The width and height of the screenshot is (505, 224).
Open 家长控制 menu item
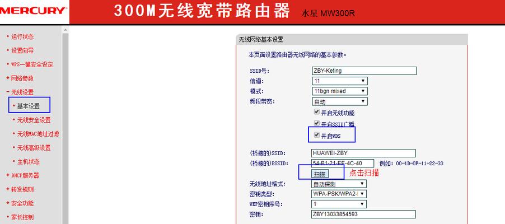click(22, 217)
